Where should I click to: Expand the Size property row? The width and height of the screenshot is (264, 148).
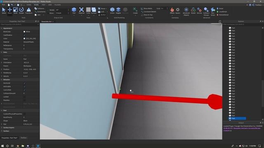coord(2,124)
